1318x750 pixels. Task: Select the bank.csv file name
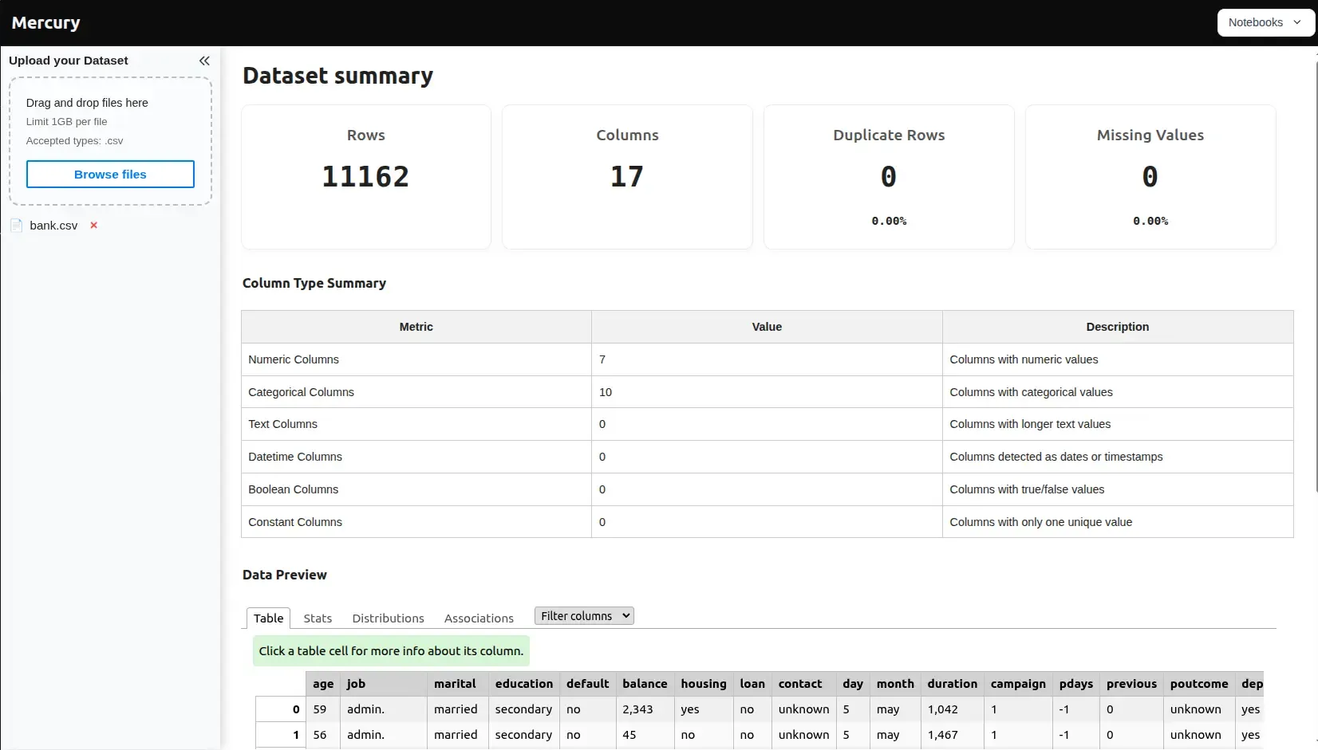[x=53, y=226]
